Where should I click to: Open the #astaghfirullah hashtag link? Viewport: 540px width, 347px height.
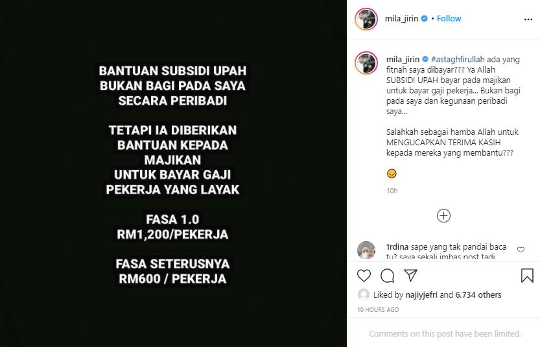(x=458, y=59)
